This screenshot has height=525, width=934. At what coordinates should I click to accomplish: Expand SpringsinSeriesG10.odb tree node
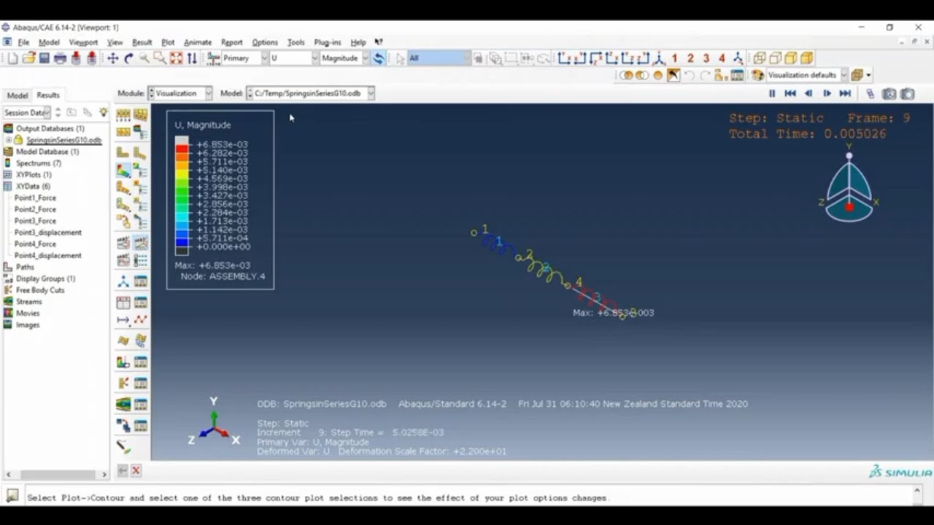click(9, 140)
